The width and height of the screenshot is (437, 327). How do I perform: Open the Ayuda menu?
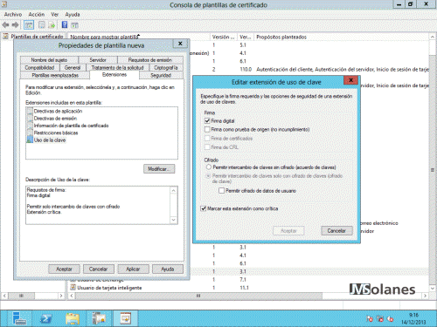(x=73, y=14)
